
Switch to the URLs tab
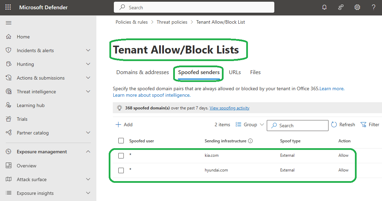pos(235,72)
